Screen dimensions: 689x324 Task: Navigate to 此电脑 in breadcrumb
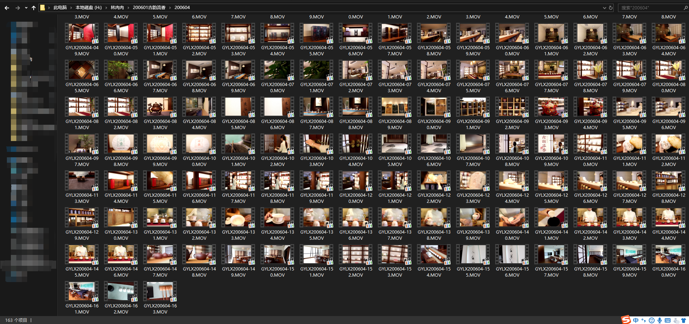click(x=60, y=8)
